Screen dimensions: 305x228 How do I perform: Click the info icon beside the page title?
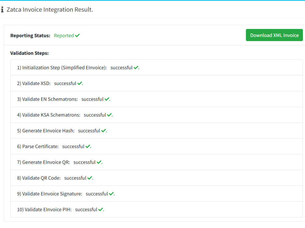(x=2, y=9)
